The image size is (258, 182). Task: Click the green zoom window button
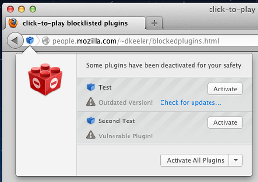pos(33,9)
